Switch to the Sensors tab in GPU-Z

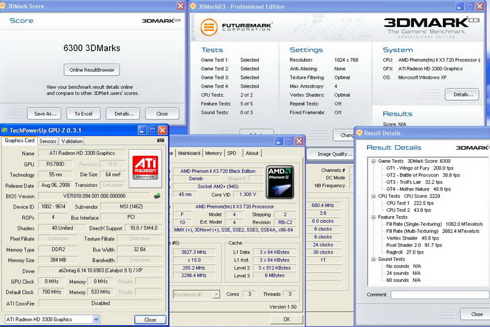(48, 141)
